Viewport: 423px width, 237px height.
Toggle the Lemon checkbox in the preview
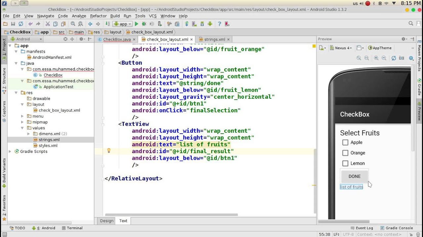point(345,164)
